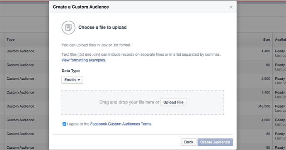Click Custom Audience type in the 4,400 row
The image size is (286, 150).
[x=20, y=51]
